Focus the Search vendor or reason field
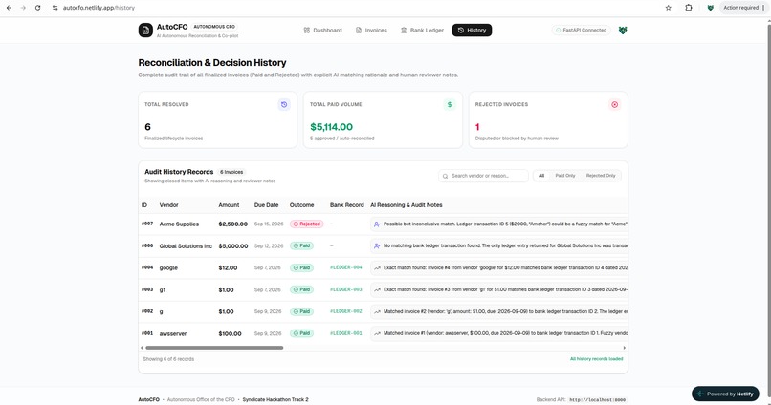Viewport: 771px width, 405px height. pyautogui.click(x=483, y=176)
